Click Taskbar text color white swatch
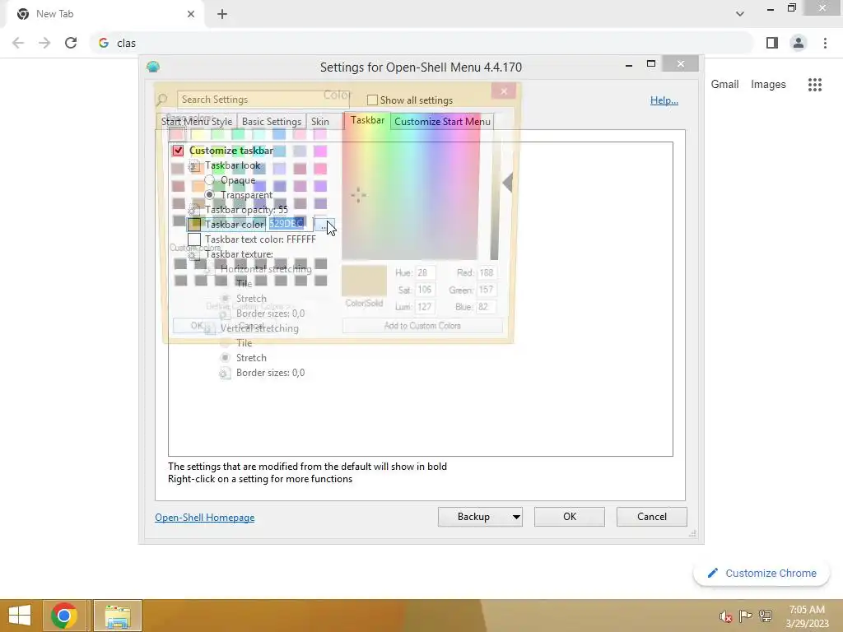 pyautogui.click(x=194, y=239)
